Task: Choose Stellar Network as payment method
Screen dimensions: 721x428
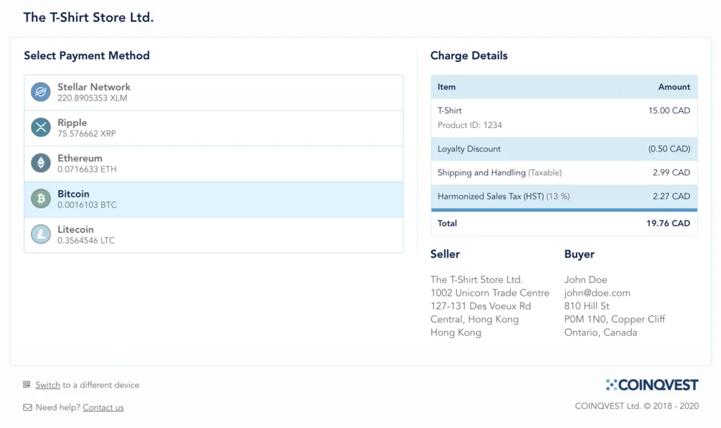Action: [214, 92]
